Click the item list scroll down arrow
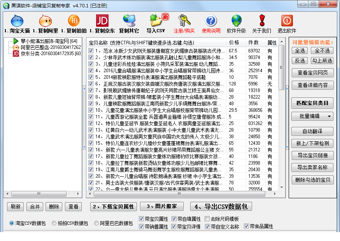Image resolution: width=340 pixels, height=241 pixels. click(x=282, y=187)
